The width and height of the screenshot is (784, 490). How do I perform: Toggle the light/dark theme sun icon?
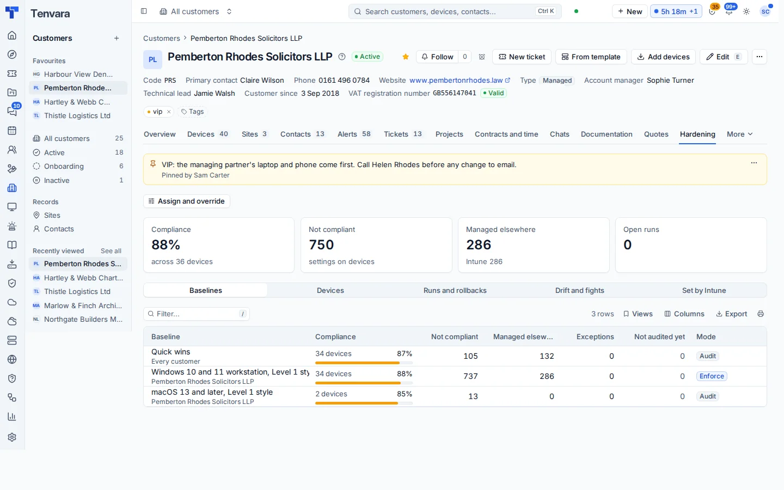point(746,11)
